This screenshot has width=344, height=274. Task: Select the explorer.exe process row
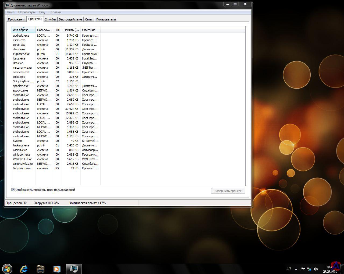(x=21, y=54)
